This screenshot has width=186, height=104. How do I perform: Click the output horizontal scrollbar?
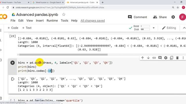63,55
